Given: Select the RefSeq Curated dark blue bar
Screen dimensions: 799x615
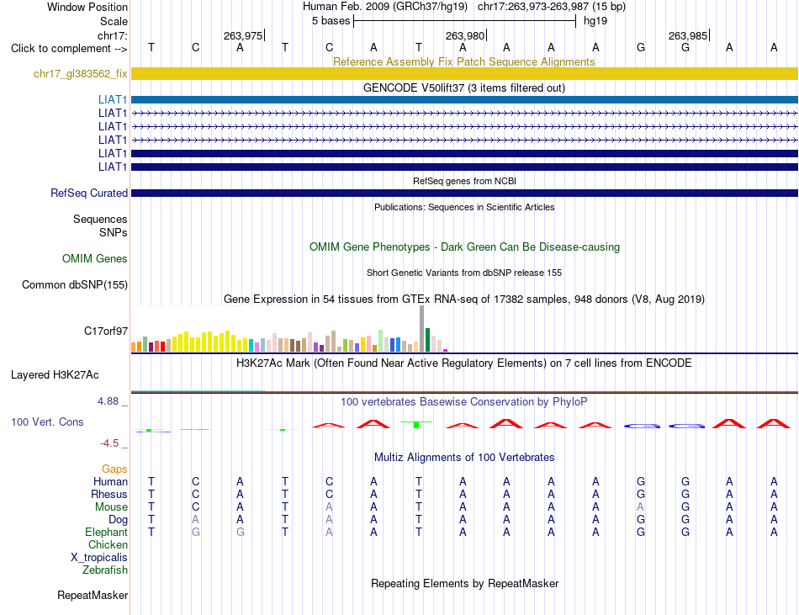Looking at the screenshot, I should pos(464,194).
